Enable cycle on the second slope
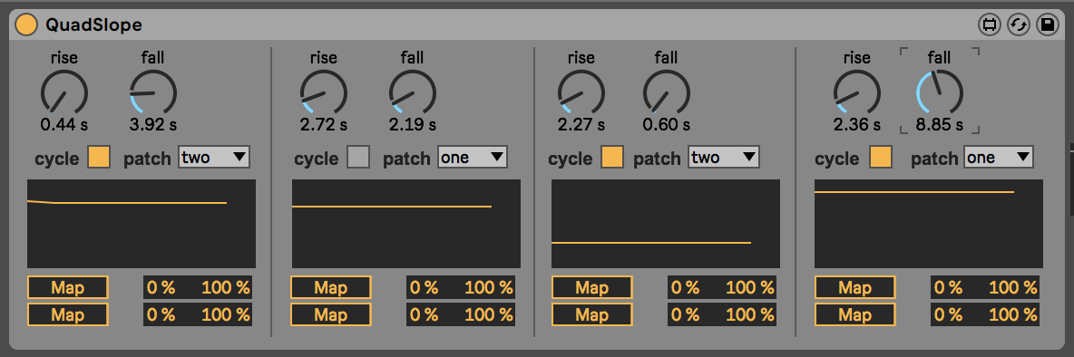1074x357 pixels. click(x=358, y=158)
